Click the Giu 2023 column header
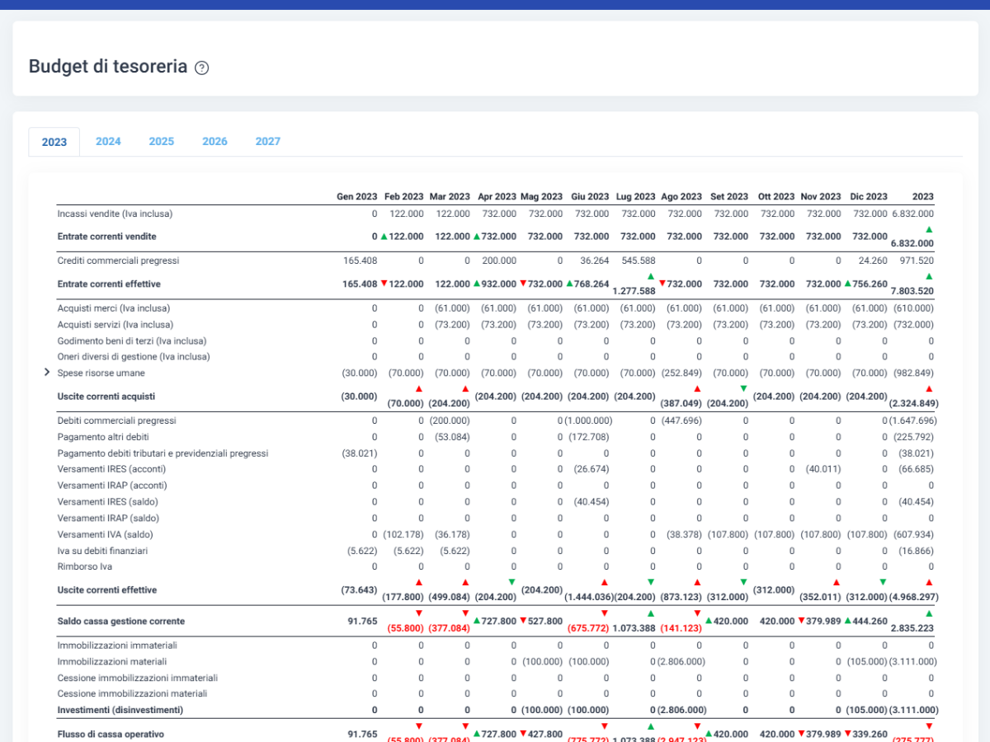Viewport: 990px width, 742px height. [590, 197]
